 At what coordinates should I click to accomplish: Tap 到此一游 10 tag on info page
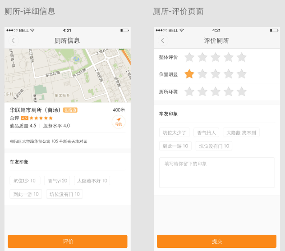(x=26, y=194)
